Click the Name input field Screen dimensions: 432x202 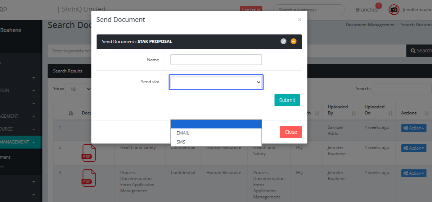[216, 60]
